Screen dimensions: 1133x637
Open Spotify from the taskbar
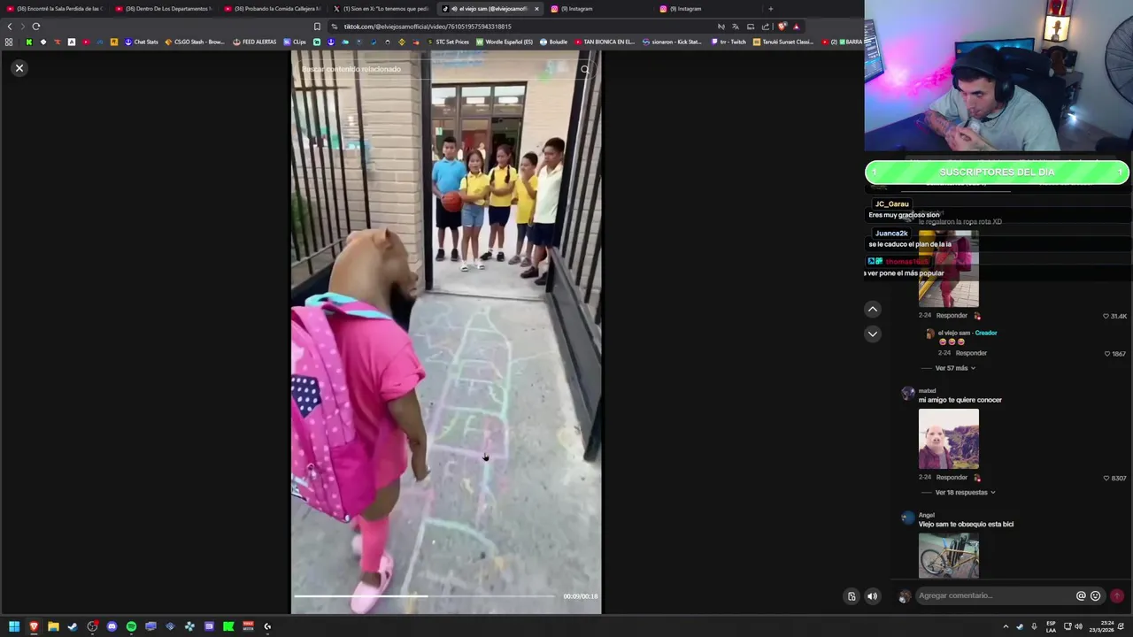[131, 626]
